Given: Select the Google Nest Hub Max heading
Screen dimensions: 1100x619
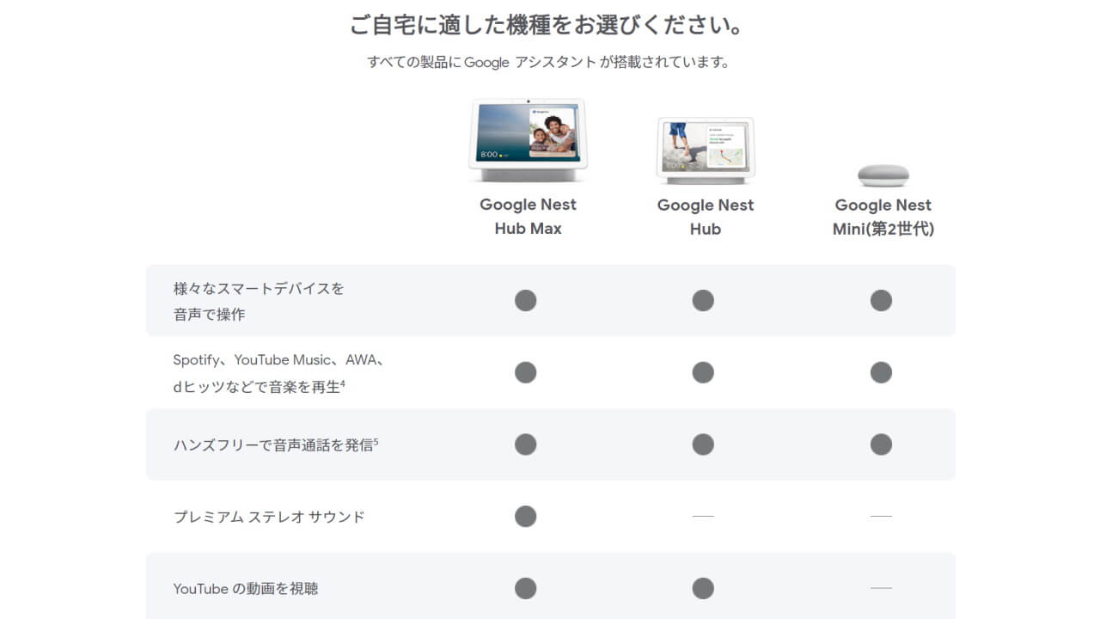Looking at the screenshot, I should pyautogui.click(x=528, y=217).
